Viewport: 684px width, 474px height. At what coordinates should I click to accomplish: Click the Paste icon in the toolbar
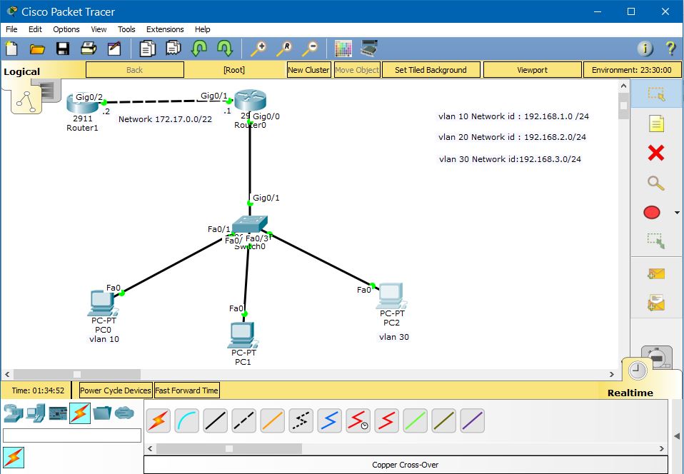click(x=173, y=49)
